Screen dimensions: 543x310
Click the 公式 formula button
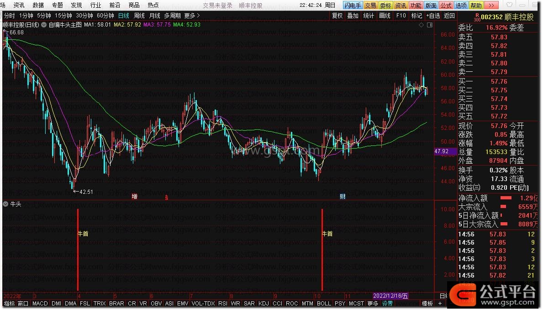tap(446, 5)
